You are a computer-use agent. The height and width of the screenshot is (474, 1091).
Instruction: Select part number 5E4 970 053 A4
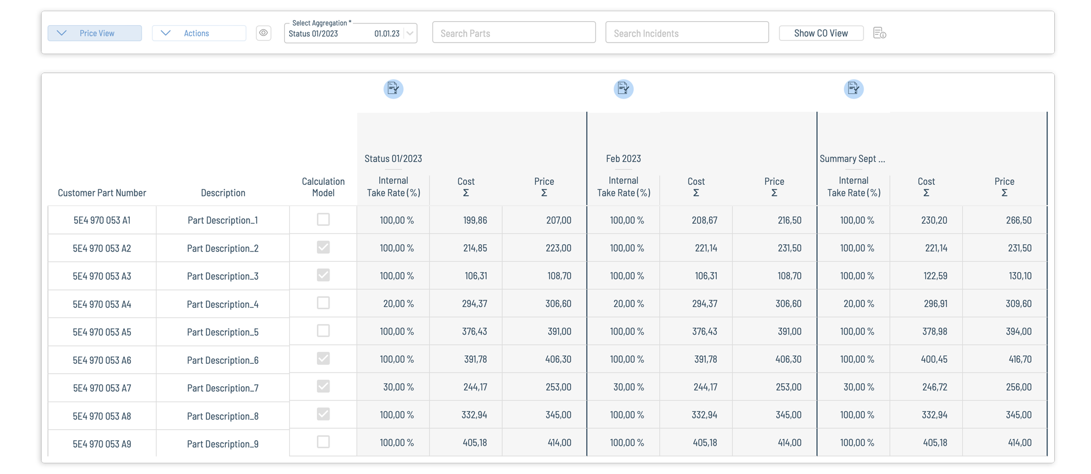(x=102, y=304)
